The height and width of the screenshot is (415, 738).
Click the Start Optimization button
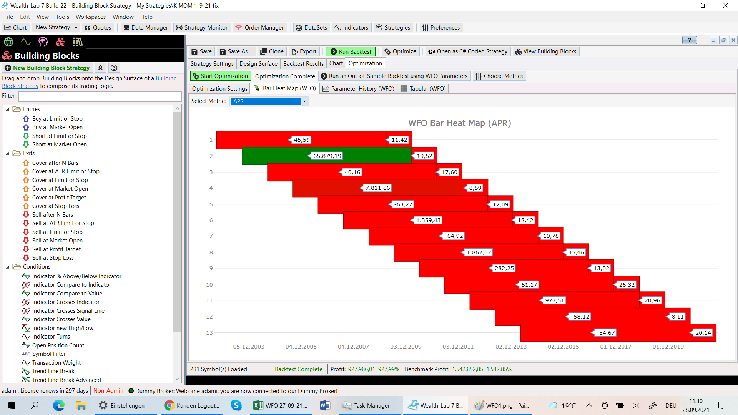pyautogui.click(x=221, y=76)
